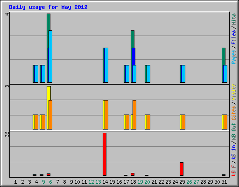Image resolution: width=239 pixels, height=187 pixels.
Task: Select day "30" on the x-axis
Action: [x=217, y=182]
